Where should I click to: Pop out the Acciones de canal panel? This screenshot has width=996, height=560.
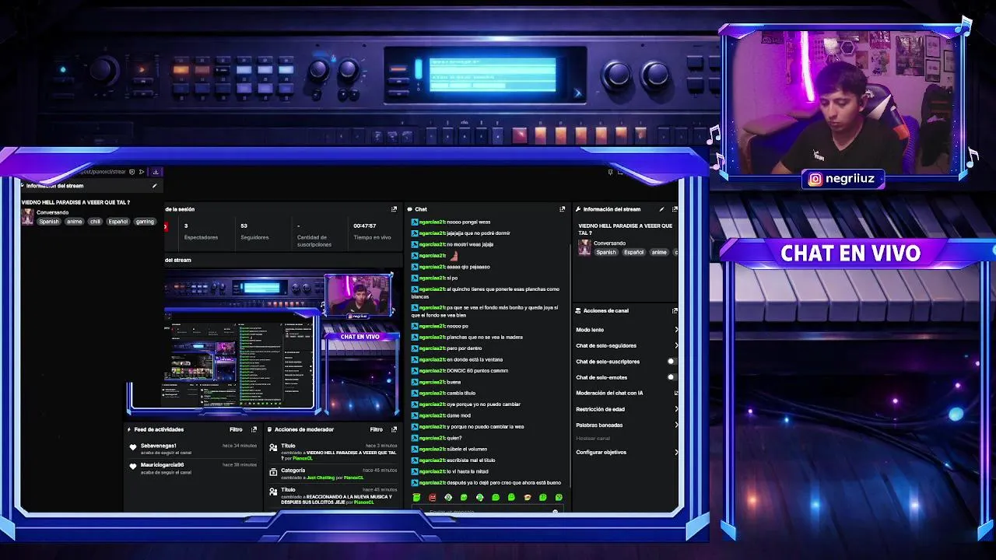(674, 310)
